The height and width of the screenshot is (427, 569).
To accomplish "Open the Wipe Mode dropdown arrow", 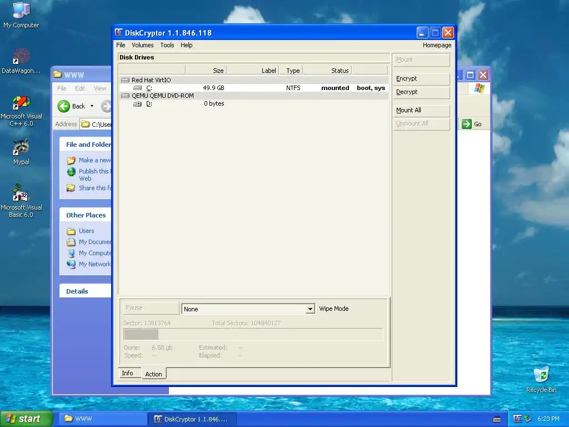I will click(310, 309).
